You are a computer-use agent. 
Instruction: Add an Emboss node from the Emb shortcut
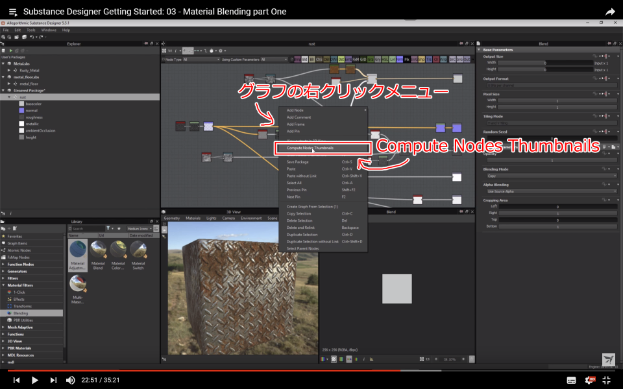pyautogui.click(x=348, y=60)
